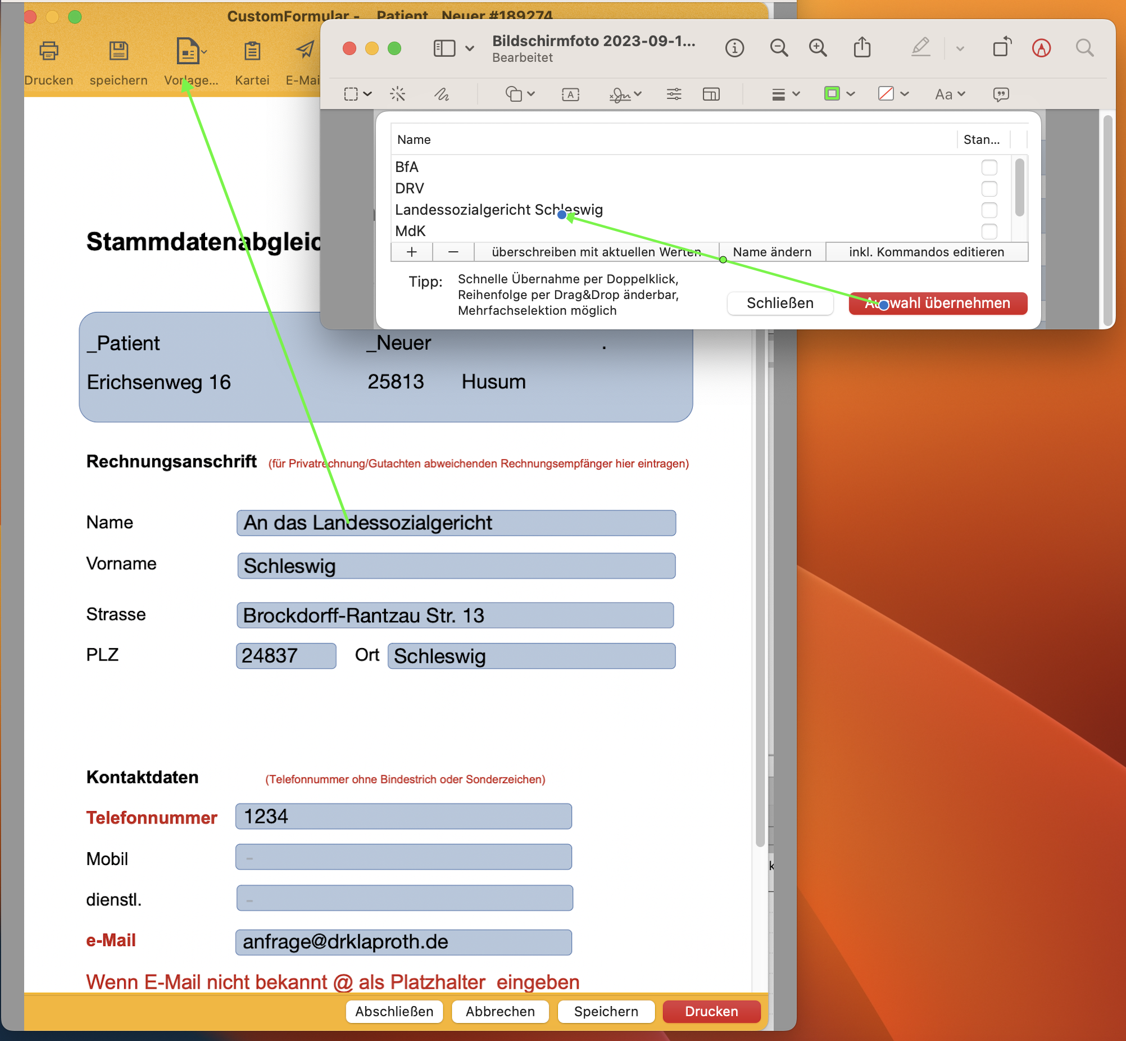Insert a text box with the Text tool

[x=570, y=94]
